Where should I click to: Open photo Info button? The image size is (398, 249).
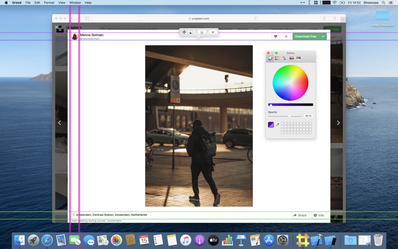pyautogui.click(x=319, y=215)
